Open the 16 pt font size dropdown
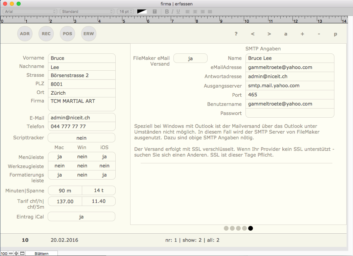Screen dimensions: 353x256 [x=125, y=11]
